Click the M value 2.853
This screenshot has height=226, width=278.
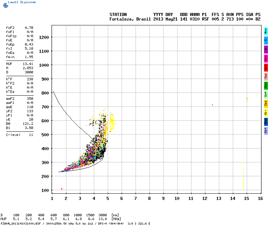click(x=28, y=68)
